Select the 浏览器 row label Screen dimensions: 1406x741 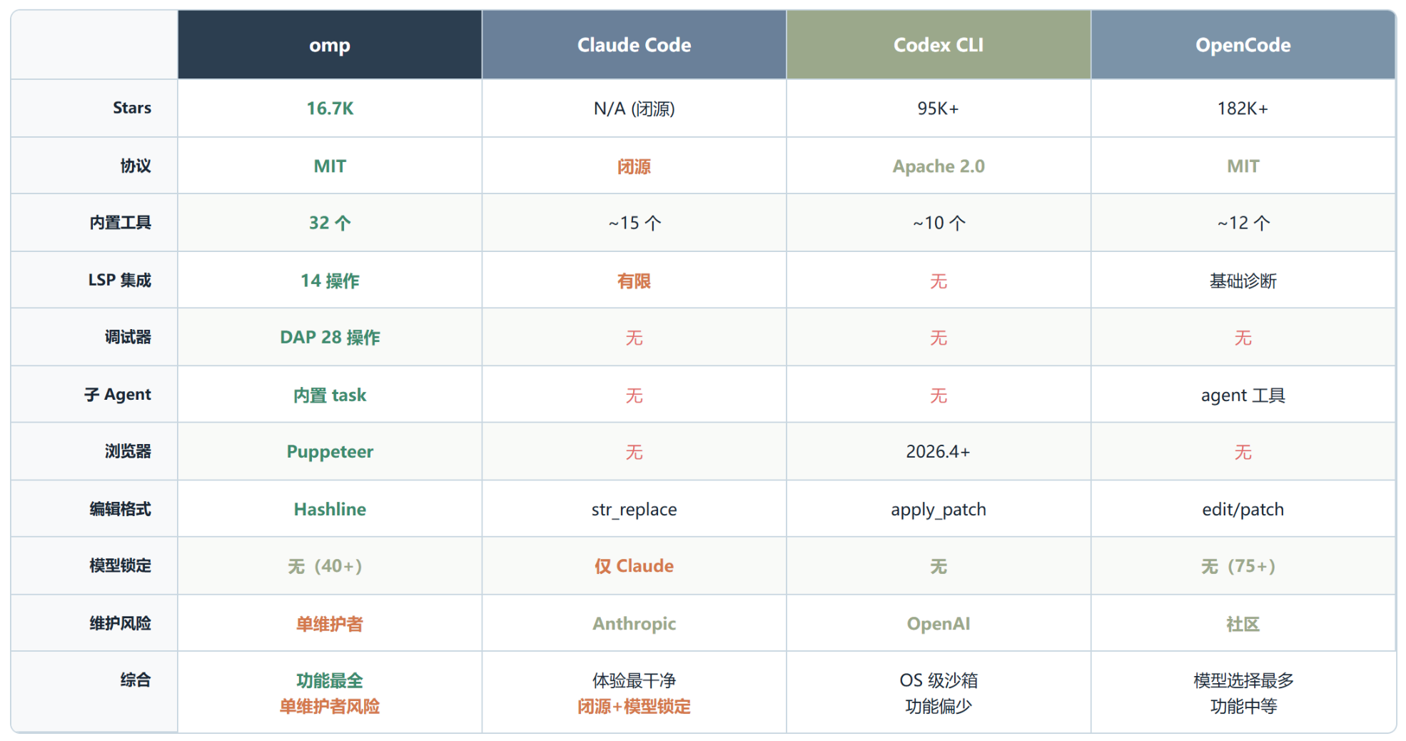tap(128, 451)
